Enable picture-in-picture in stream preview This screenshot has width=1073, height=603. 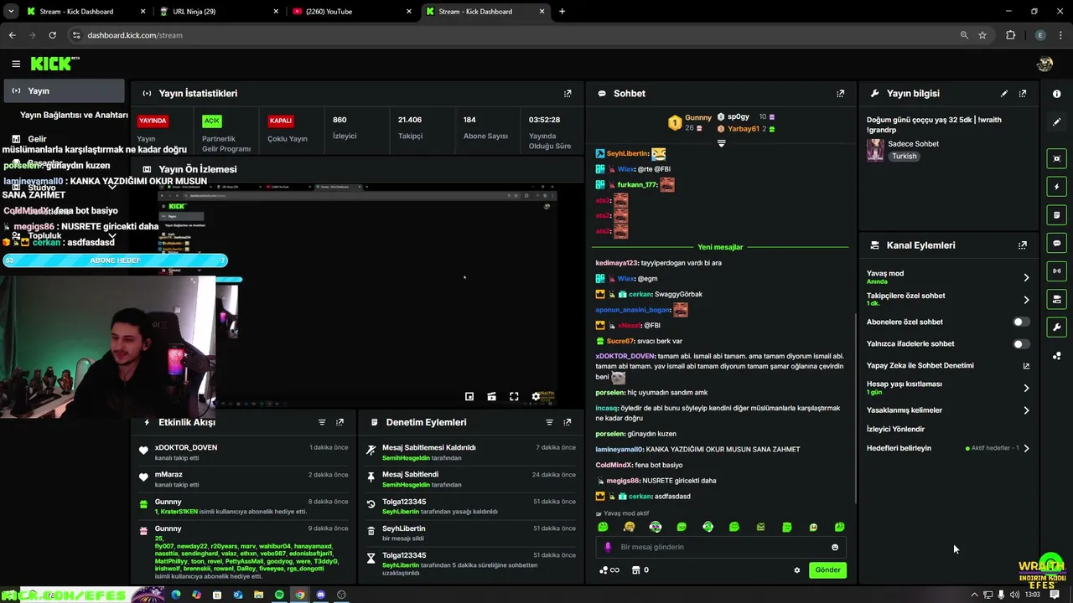469,396
